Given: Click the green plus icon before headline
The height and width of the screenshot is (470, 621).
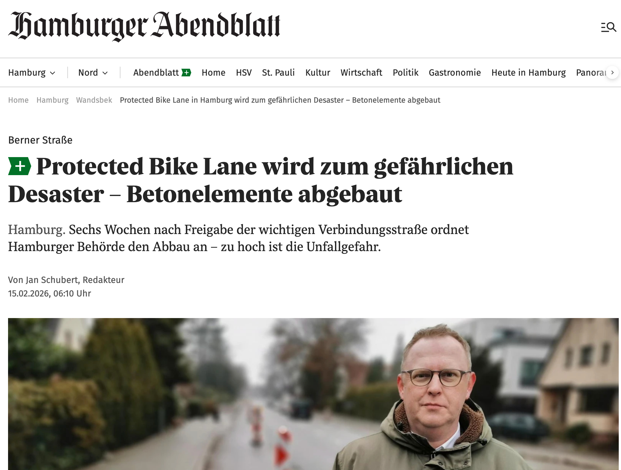Looking at the screenshot, I should pos(20,166).
